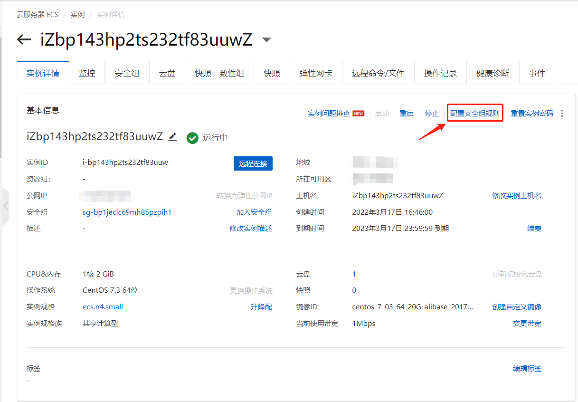
Task: Open the 远程命令/文件 tab
Action: point(378,73)
